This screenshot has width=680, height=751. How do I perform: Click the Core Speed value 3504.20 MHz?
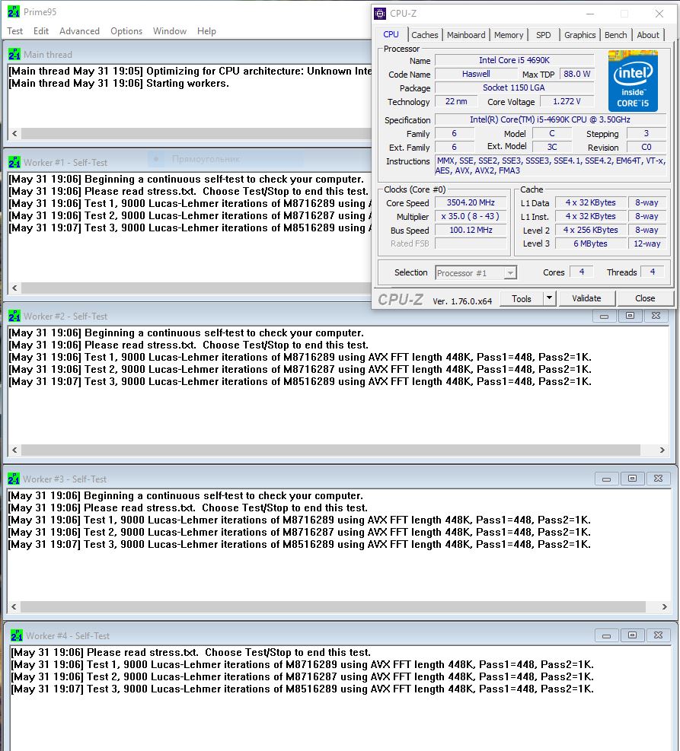471,203
